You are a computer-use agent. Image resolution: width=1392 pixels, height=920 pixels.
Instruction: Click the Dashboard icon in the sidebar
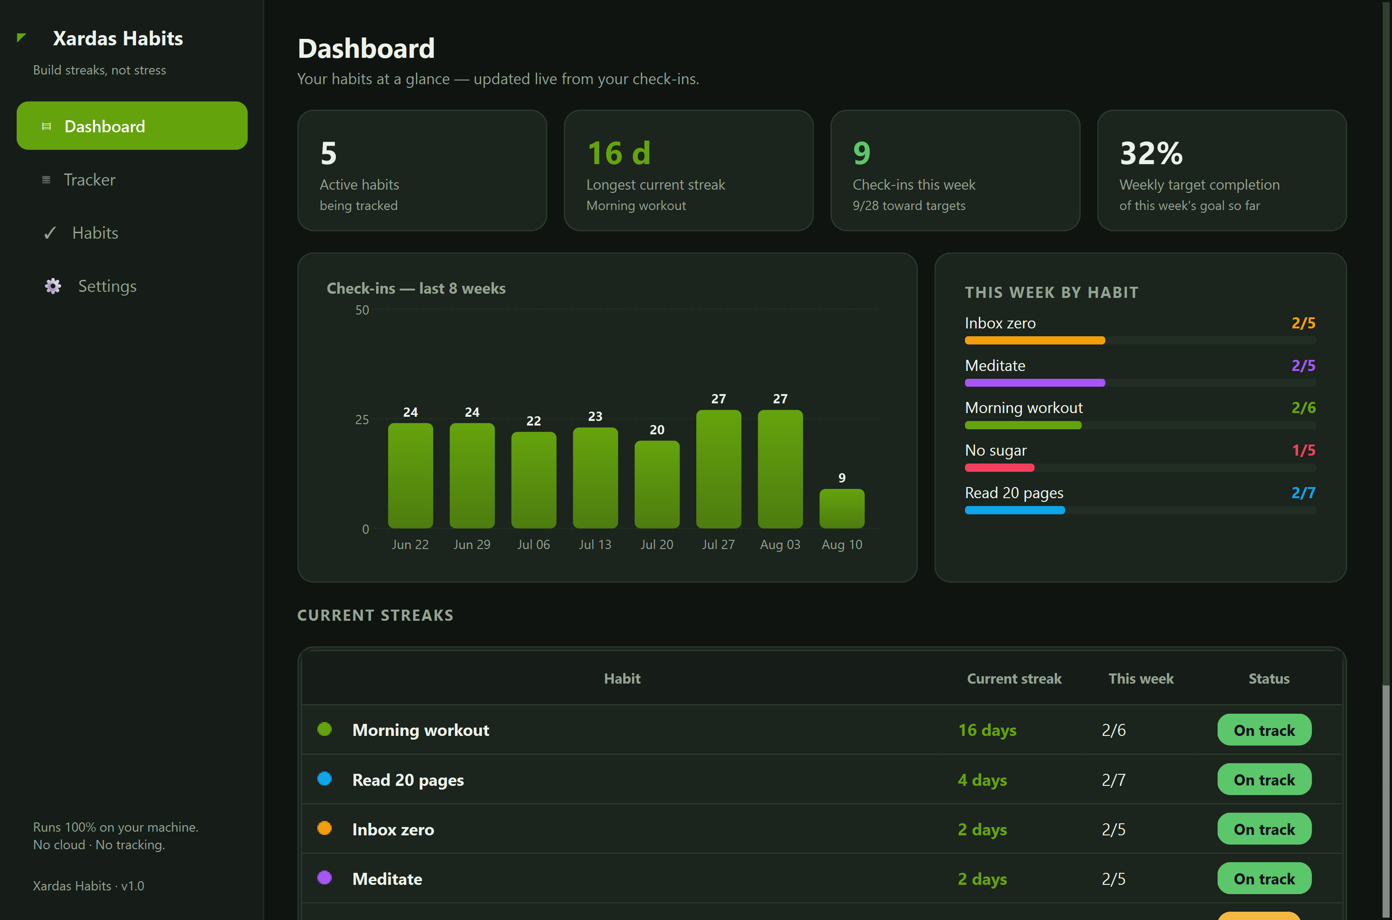(46, 126)
